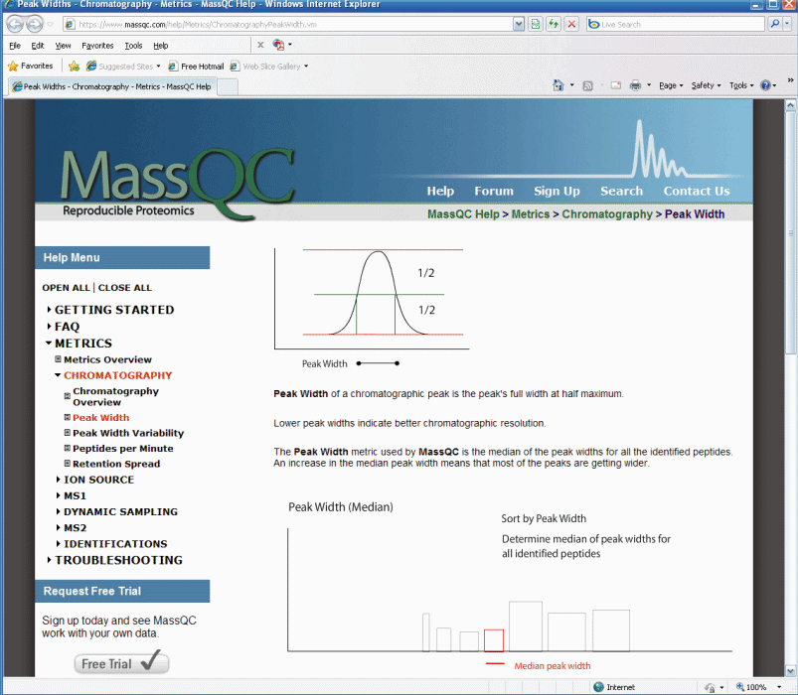The height and width of the screenshot is (695, 798).
Task: Expand the GETTING STARTED section
Action: pyautogui.click(x=49, y=309)
